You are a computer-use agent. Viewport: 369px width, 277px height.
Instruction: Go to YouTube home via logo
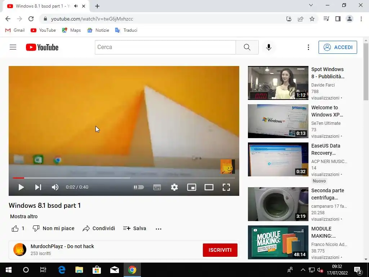pyautogui.click(x=42, y=47)
